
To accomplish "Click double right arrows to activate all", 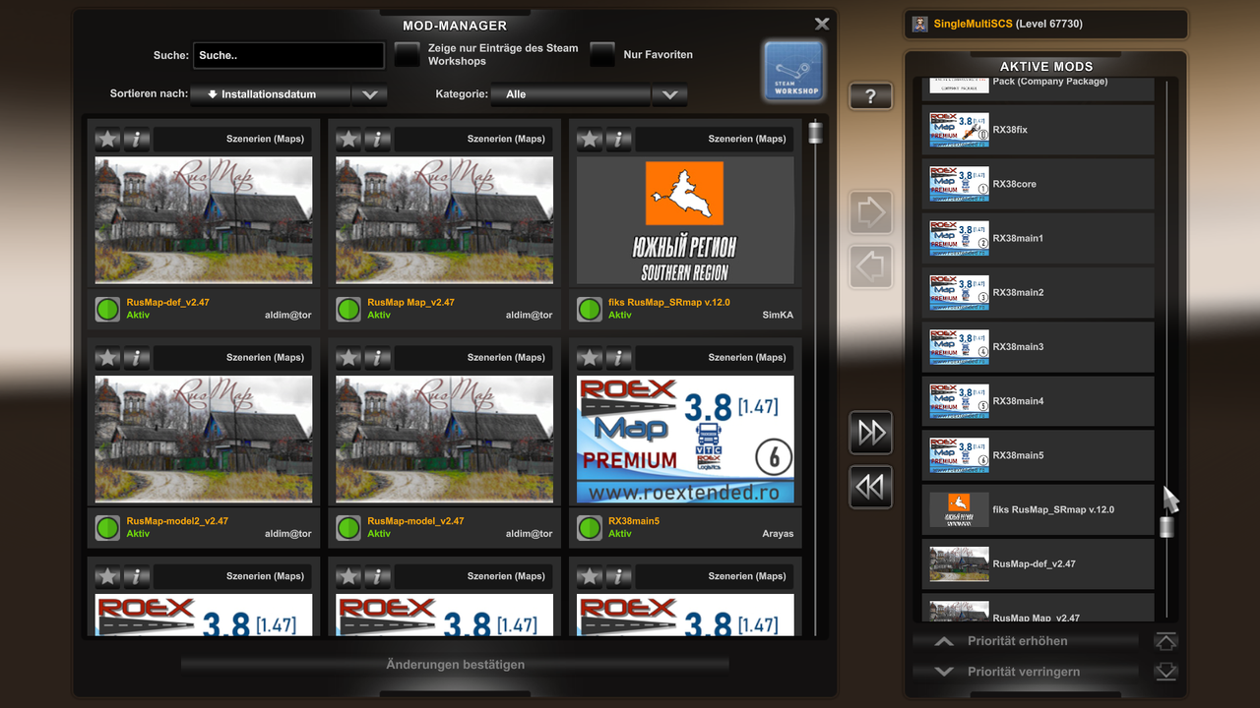I will [870, 433].
